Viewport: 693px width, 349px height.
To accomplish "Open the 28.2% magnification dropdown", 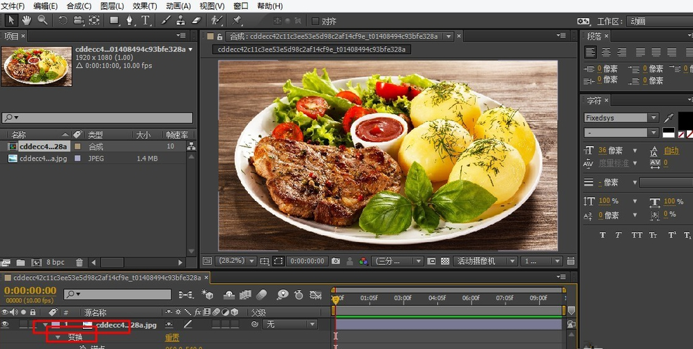I will pos(234,261).
